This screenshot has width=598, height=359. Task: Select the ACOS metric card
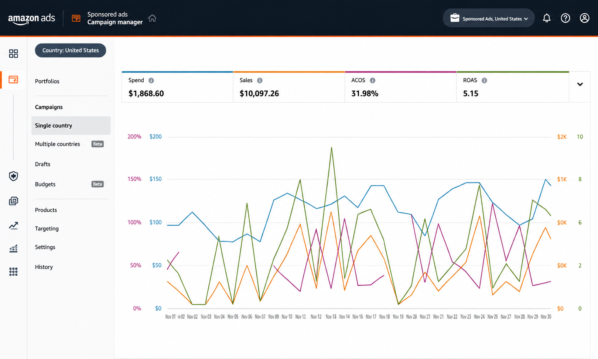(400, 87)
